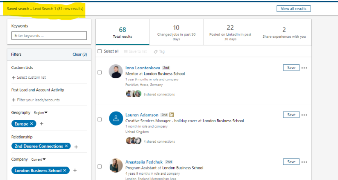Image resolution: width=338 pixels, height=180 pixels.
Task: Open Inna Leontenkova's profile name link
Action: (x=143, y=68)
